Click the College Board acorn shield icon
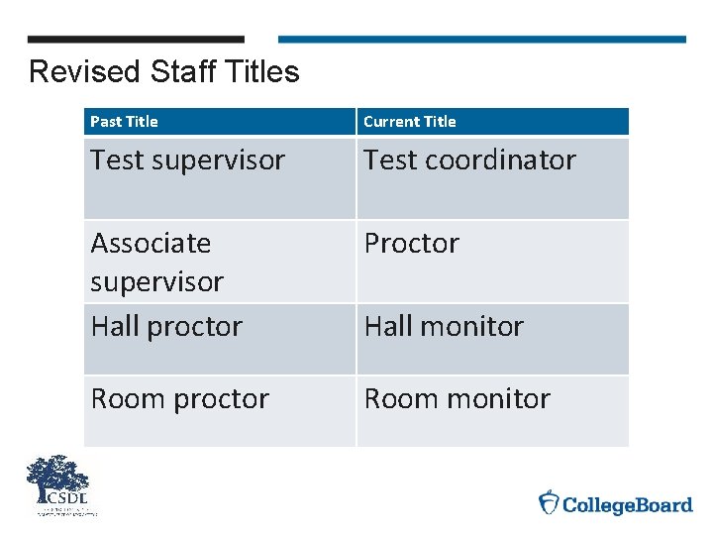The height and width of the screenshot is (535, 713). coord(548,502)
